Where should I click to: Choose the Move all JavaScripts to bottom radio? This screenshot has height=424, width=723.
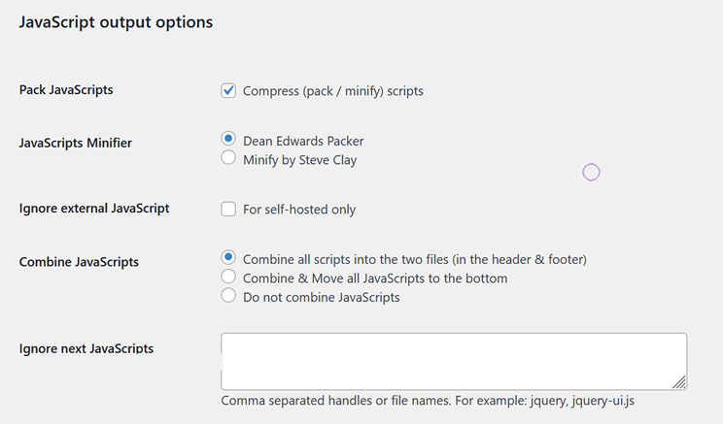228,277
